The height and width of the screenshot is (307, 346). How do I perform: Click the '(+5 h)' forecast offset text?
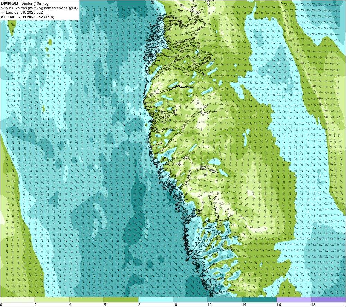(x=49, y=17)
